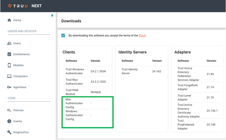Navigate to Computers section
Viewport: 226px width, 140px height.
pyautogui.click(x=20, y=76)
